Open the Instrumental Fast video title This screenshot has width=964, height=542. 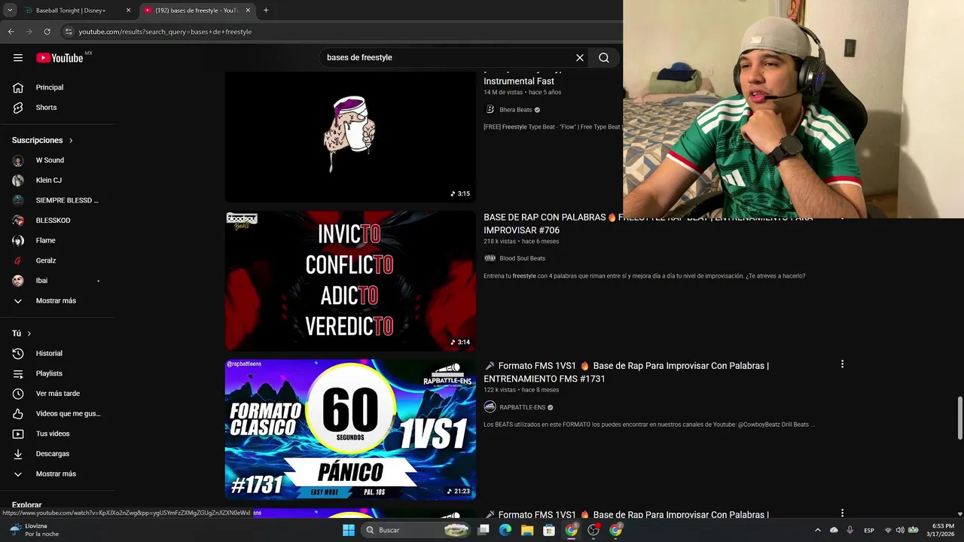click(519, 81)
